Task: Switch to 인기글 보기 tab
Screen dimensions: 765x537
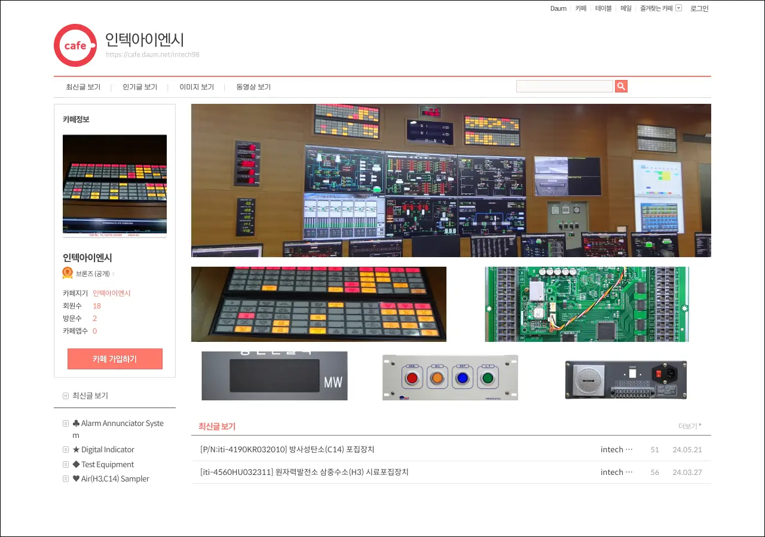Action: click(x=140, y=87)
